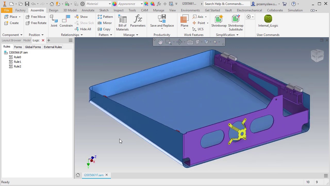Screen dimensions: 330x186
Task: Select the Pan hand tool in navigation bar
Action: click(160, 42)
